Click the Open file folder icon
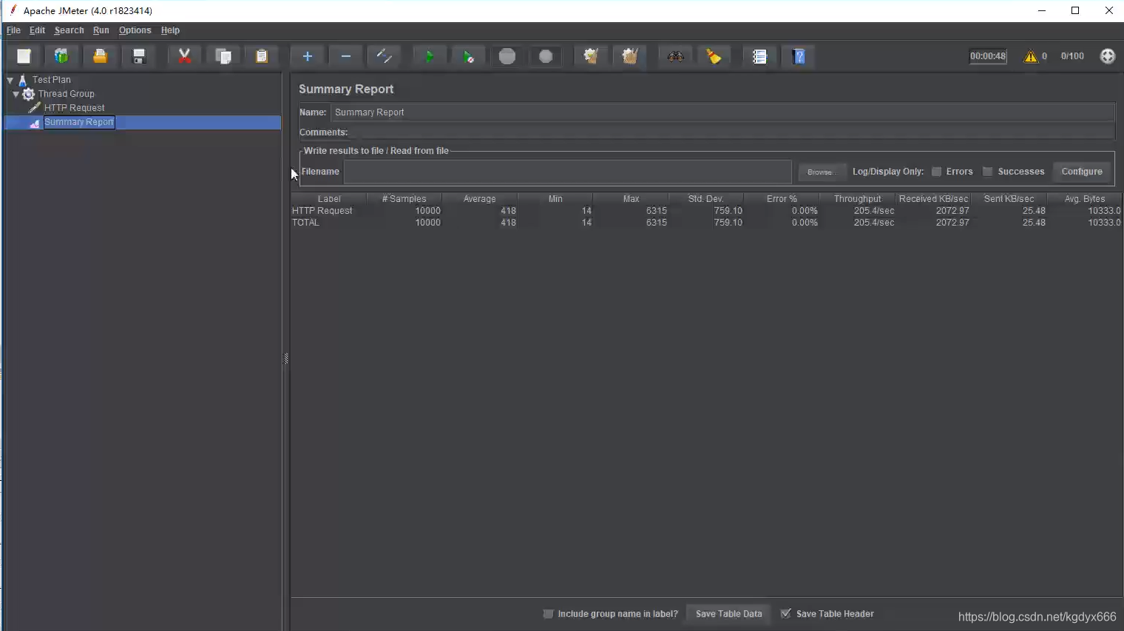This screenshot has width=1124, height=631. pyautogui.click(x=100, y=56)
